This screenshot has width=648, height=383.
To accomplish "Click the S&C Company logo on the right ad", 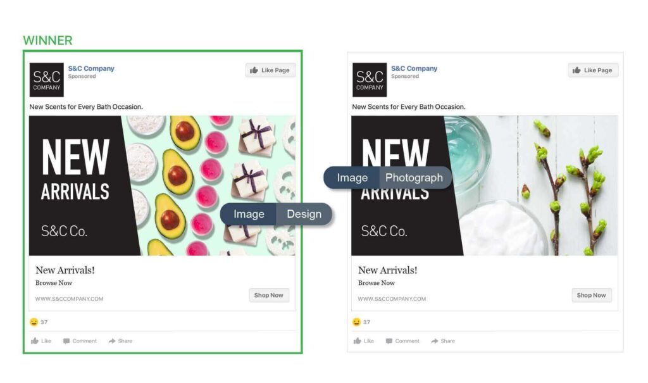I will 370,80.
